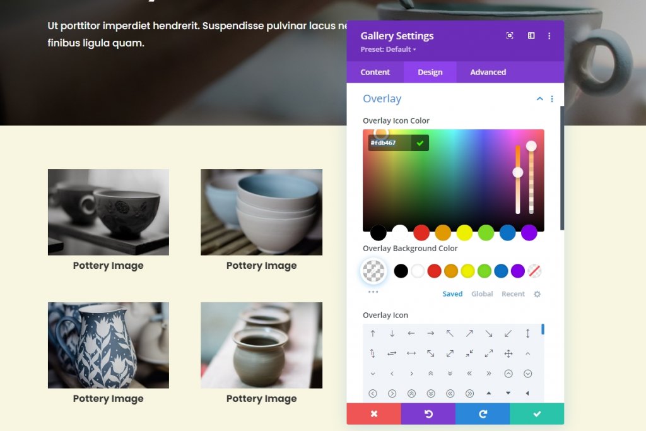Image resolution: width=646 pixels, height=431 pixels.
Task: Switch to the Content tab
Action: 375,72
